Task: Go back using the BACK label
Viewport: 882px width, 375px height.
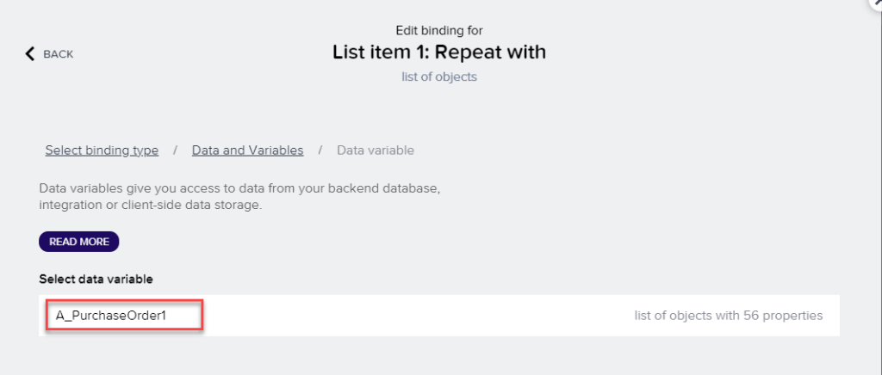Action: 59,54
